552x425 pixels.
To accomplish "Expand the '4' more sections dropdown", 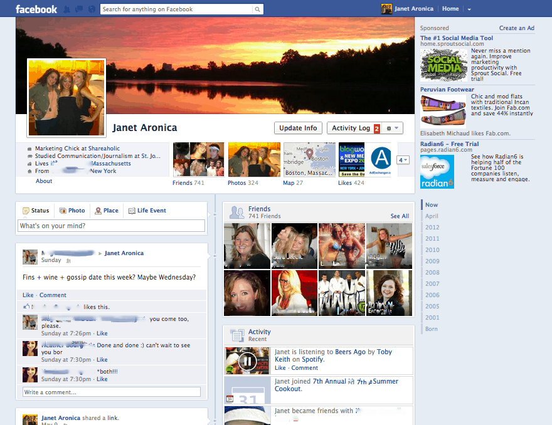I will pos(403,160).
